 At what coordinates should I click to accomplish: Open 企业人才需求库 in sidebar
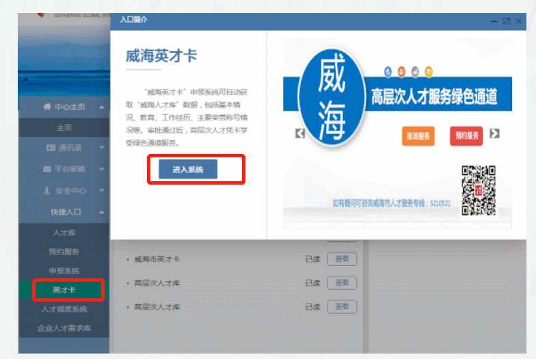tap(64, 328)
